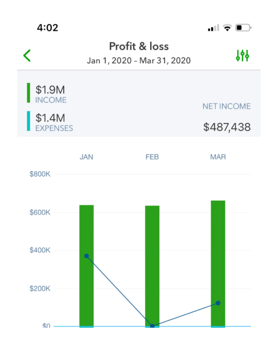The width and height of the screenshot is (277, 347).
Task: Tap the $1.9M income figure
Action: point(50,90)
